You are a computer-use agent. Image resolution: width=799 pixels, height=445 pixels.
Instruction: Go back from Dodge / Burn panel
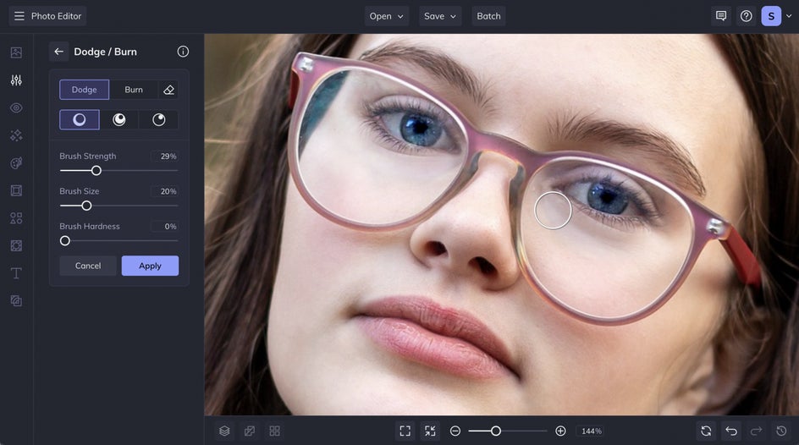(58, 52)
